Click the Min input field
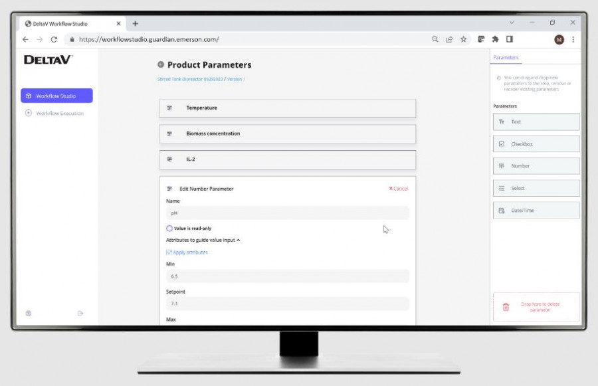Screen dimensions: 598x386 288,276
